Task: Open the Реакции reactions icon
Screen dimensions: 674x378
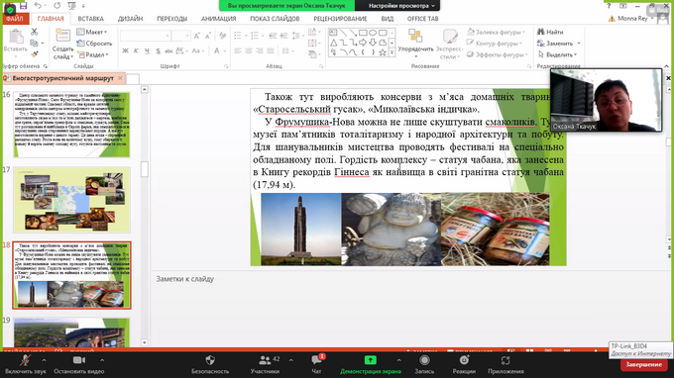Action: point(464,360)
